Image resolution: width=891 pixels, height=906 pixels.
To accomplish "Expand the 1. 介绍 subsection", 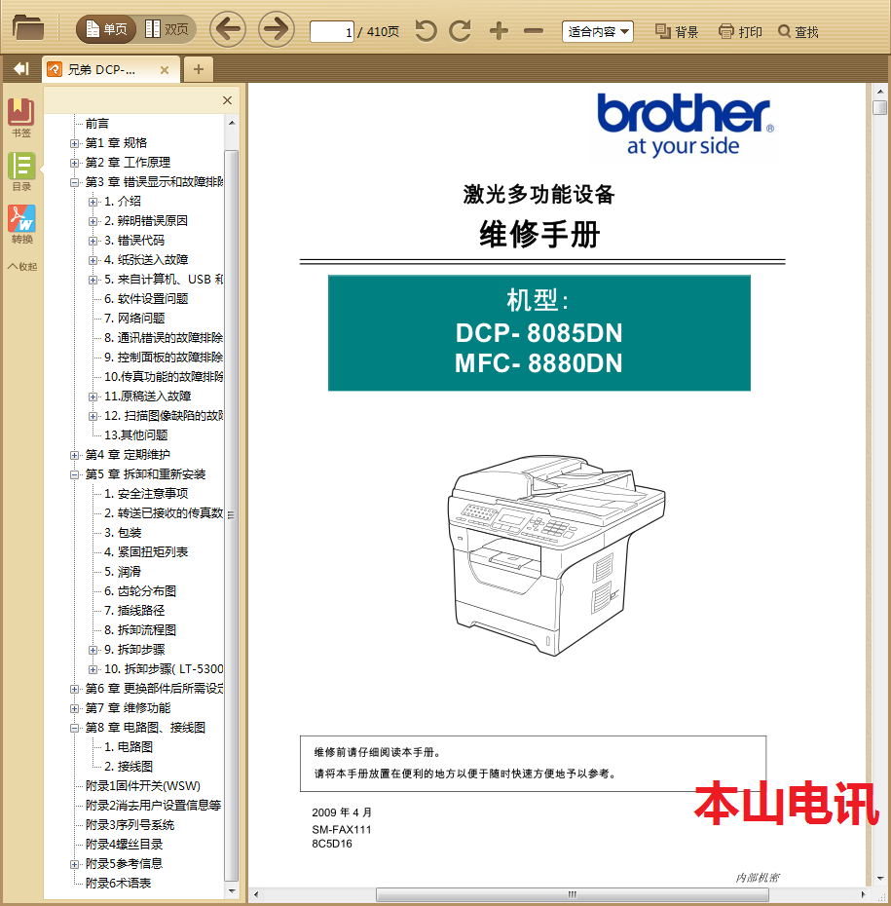I will pyautogui.click(x=93, y=202).
